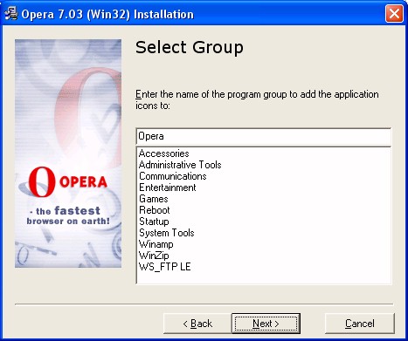
Task: Go back with the Back button
Action: pos(197,324)
